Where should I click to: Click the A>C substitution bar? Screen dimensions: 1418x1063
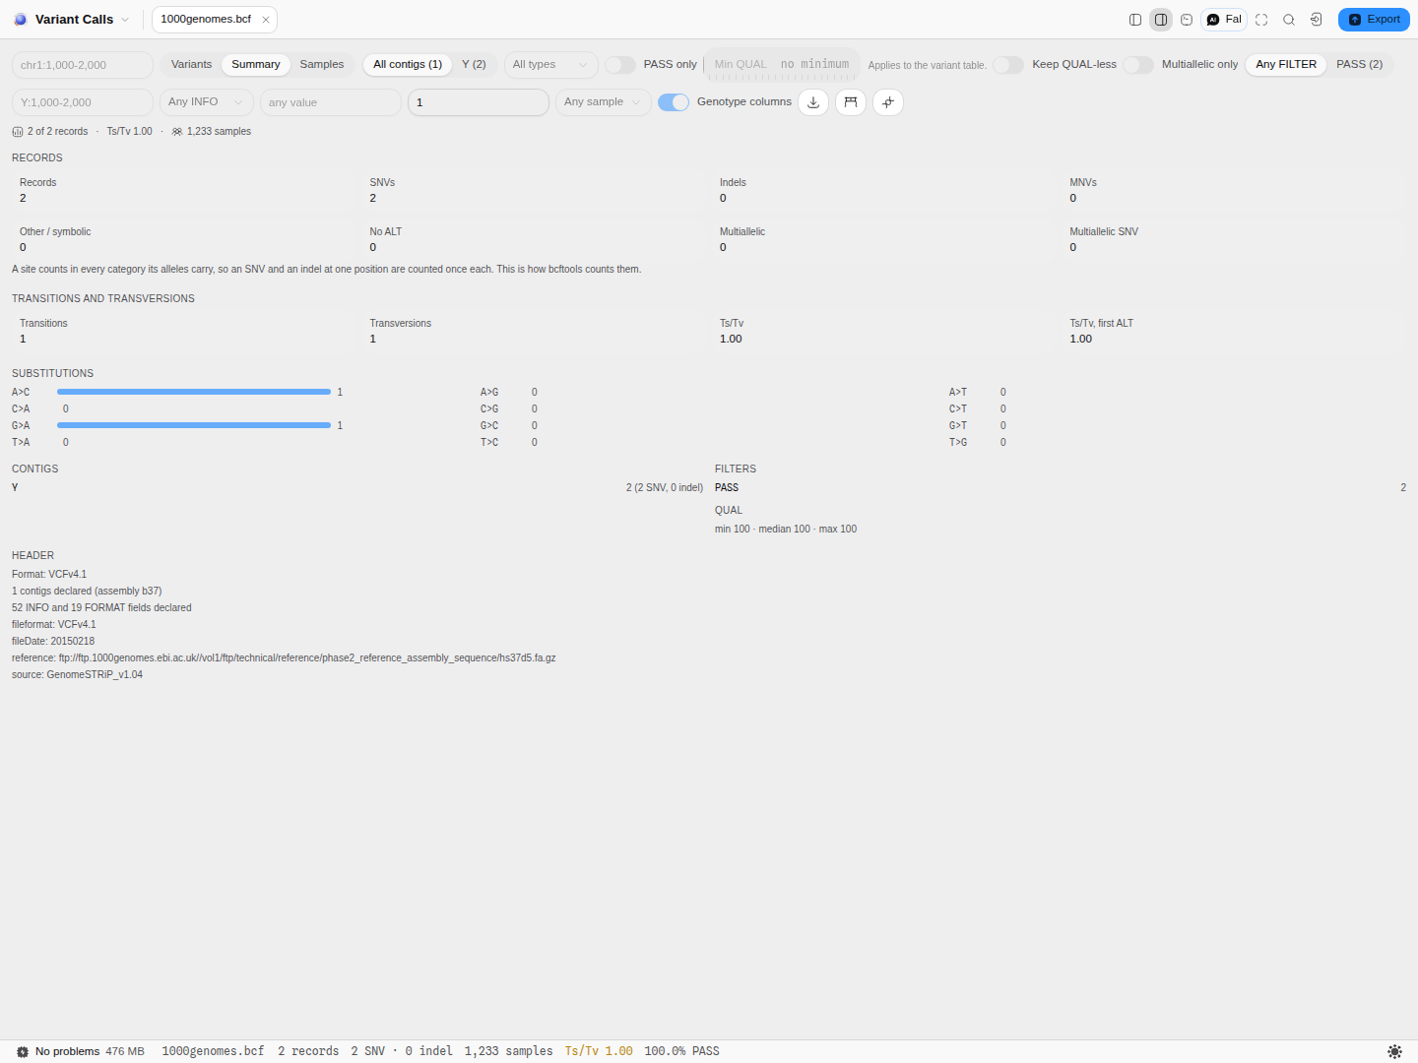[194, 393]
